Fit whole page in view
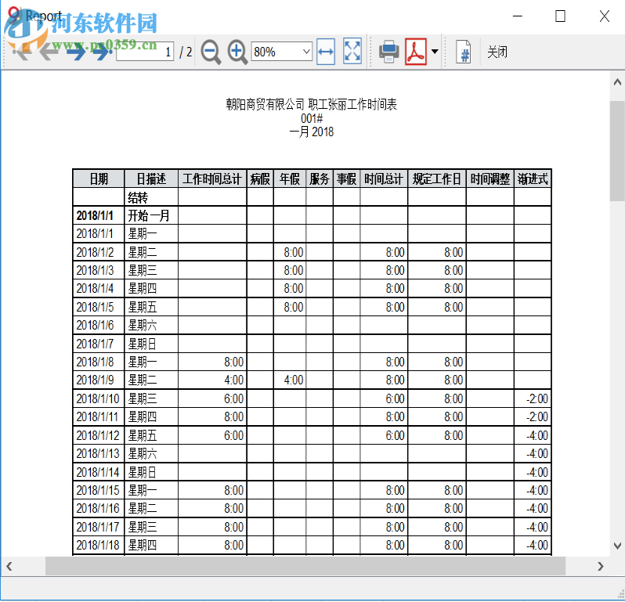The height and width of the screenshot is (602, 625). coord(352,52)
